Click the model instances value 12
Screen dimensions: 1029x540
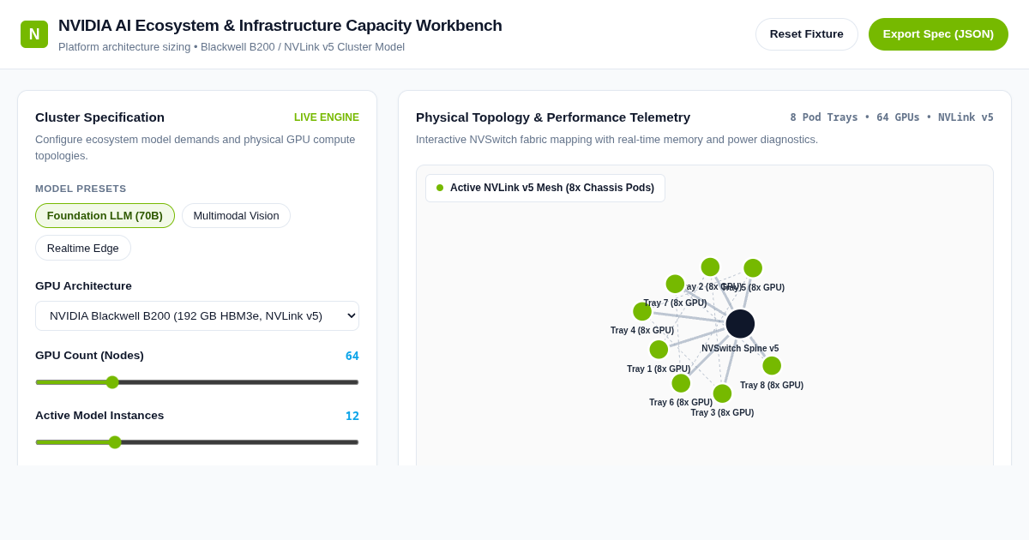pyautogui.click(x=352, y=416)
